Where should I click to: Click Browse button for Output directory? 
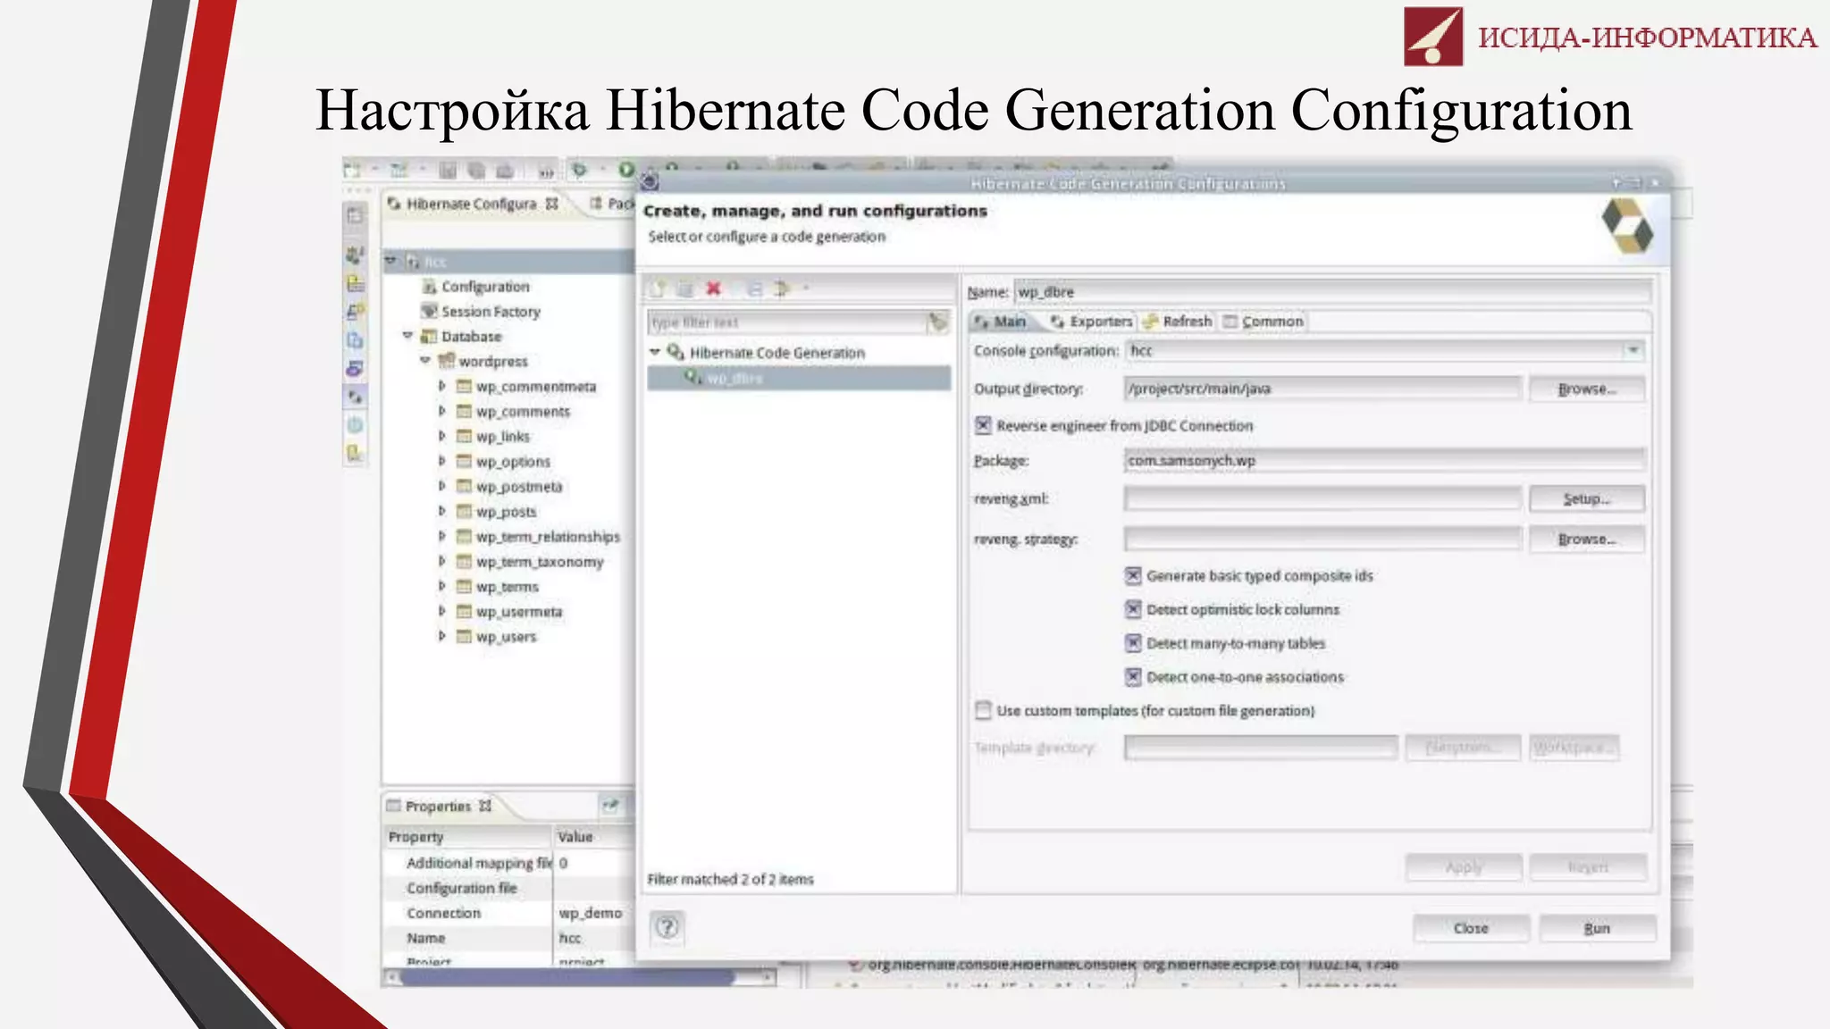tap(1587, 389)
